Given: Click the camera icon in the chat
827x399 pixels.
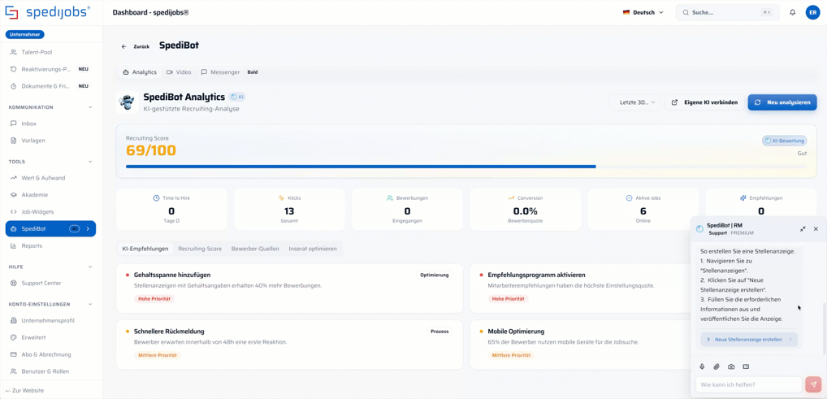Looking at the screenshot, I should pyautogui.click(x=731, y=366).
